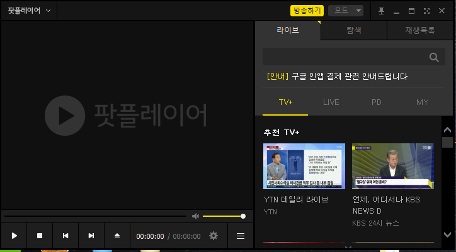Close the PotPlayer window
Viewport: 456px width, 252px height.
tap(442, 11)
